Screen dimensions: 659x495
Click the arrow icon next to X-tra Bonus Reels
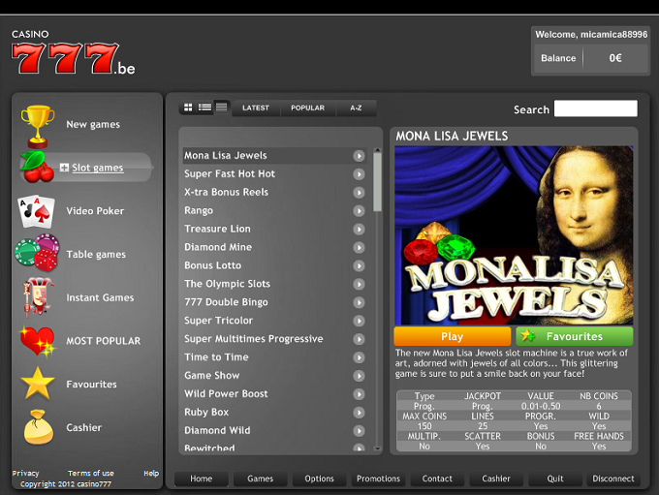point(359,193)
